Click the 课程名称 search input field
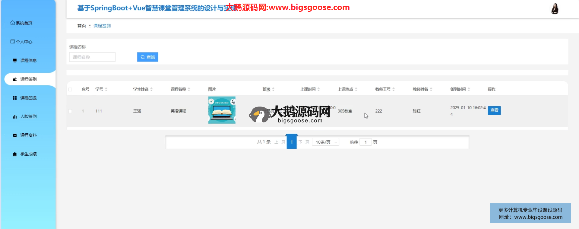 (92, 57)
